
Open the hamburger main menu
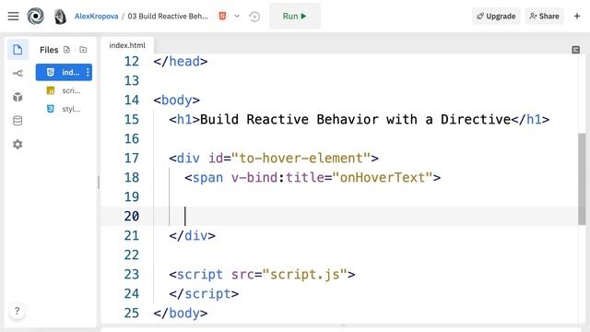click(13, 17)
